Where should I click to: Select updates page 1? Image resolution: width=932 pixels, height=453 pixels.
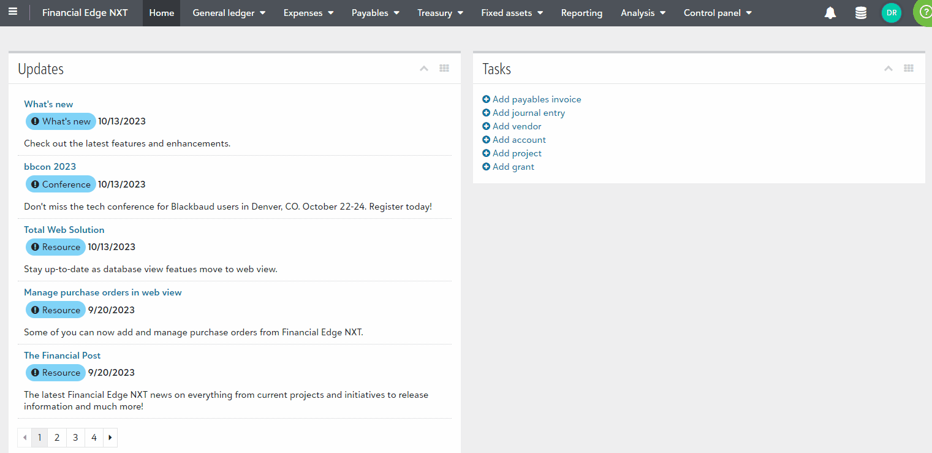[x=39, y=438]
